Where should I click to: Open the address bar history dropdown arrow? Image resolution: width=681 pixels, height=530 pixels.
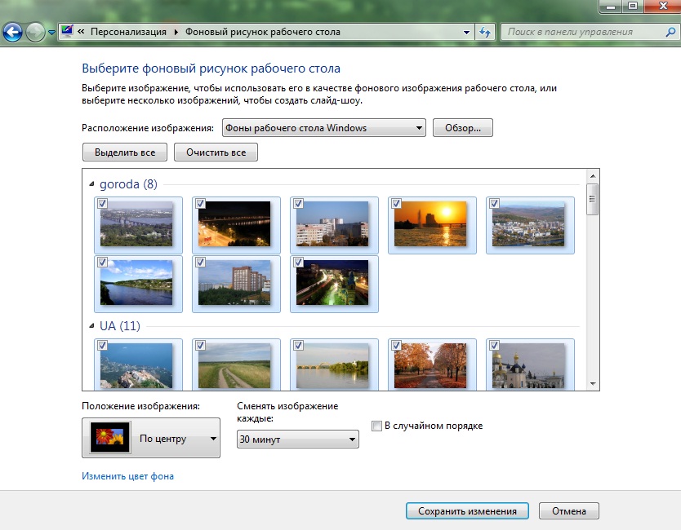tap(466, 32)
